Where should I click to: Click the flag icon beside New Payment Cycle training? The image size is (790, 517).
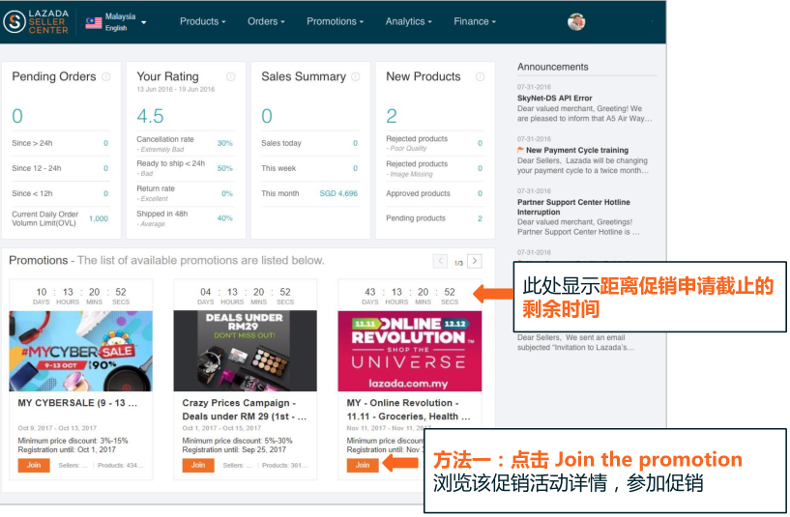point(520,150)
